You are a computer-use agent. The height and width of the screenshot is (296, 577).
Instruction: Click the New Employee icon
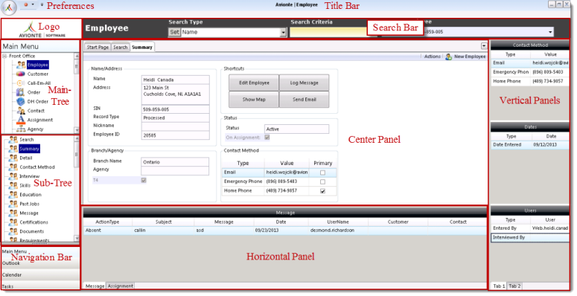pos(449,57)
